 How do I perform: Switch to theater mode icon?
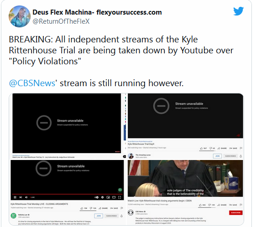coord(114,197)
